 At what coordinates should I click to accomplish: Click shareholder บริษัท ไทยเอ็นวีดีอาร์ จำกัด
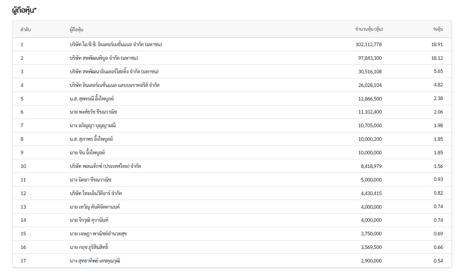click(x=96, y=193)
